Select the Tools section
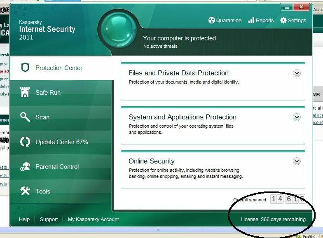323x238 pixels. coord(61,191)
